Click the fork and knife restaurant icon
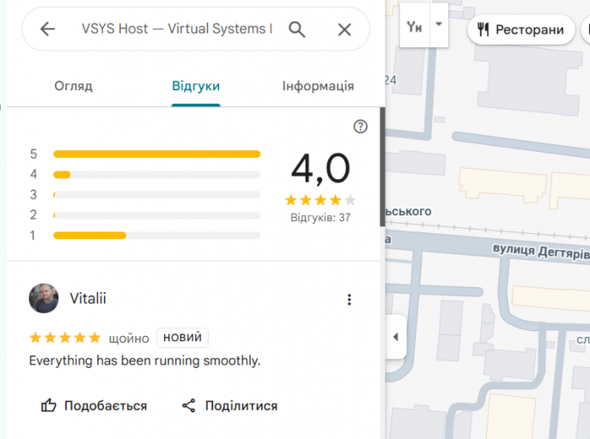 [x=484, y=29]
